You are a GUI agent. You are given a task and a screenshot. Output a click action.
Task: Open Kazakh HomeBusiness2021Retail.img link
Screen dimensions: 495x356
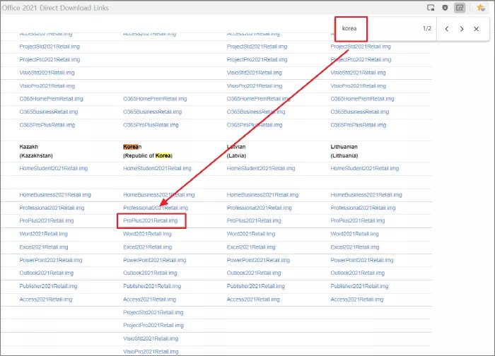tap(55, 195)
